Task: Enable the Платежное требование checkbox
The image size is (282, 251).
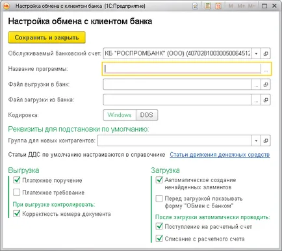Action: tap(17, 192)
